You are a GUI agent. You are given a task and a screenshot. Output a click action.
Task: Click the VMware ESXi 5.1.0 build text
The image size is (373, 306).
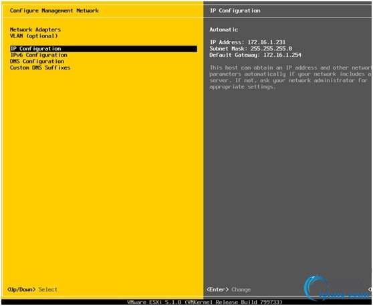pyautogui.click(x=205, y=302)
